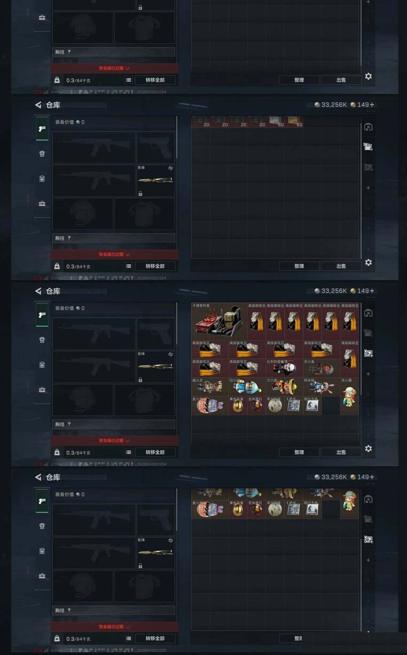
Task: Click plus icon below the highlighted scanner icon near coffee-beans
Action: click(x=368, y=374)
